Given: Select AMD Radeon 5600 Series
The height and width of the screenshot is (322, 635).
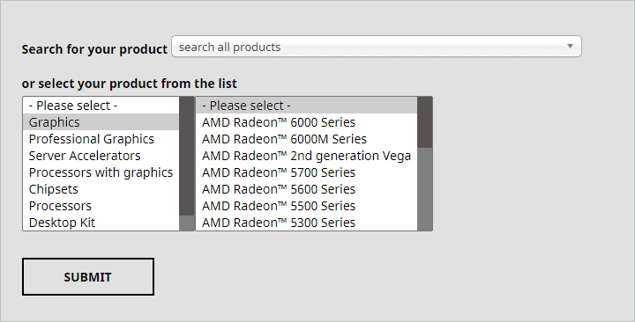Looking at the screenshot, I should [307, 189].
